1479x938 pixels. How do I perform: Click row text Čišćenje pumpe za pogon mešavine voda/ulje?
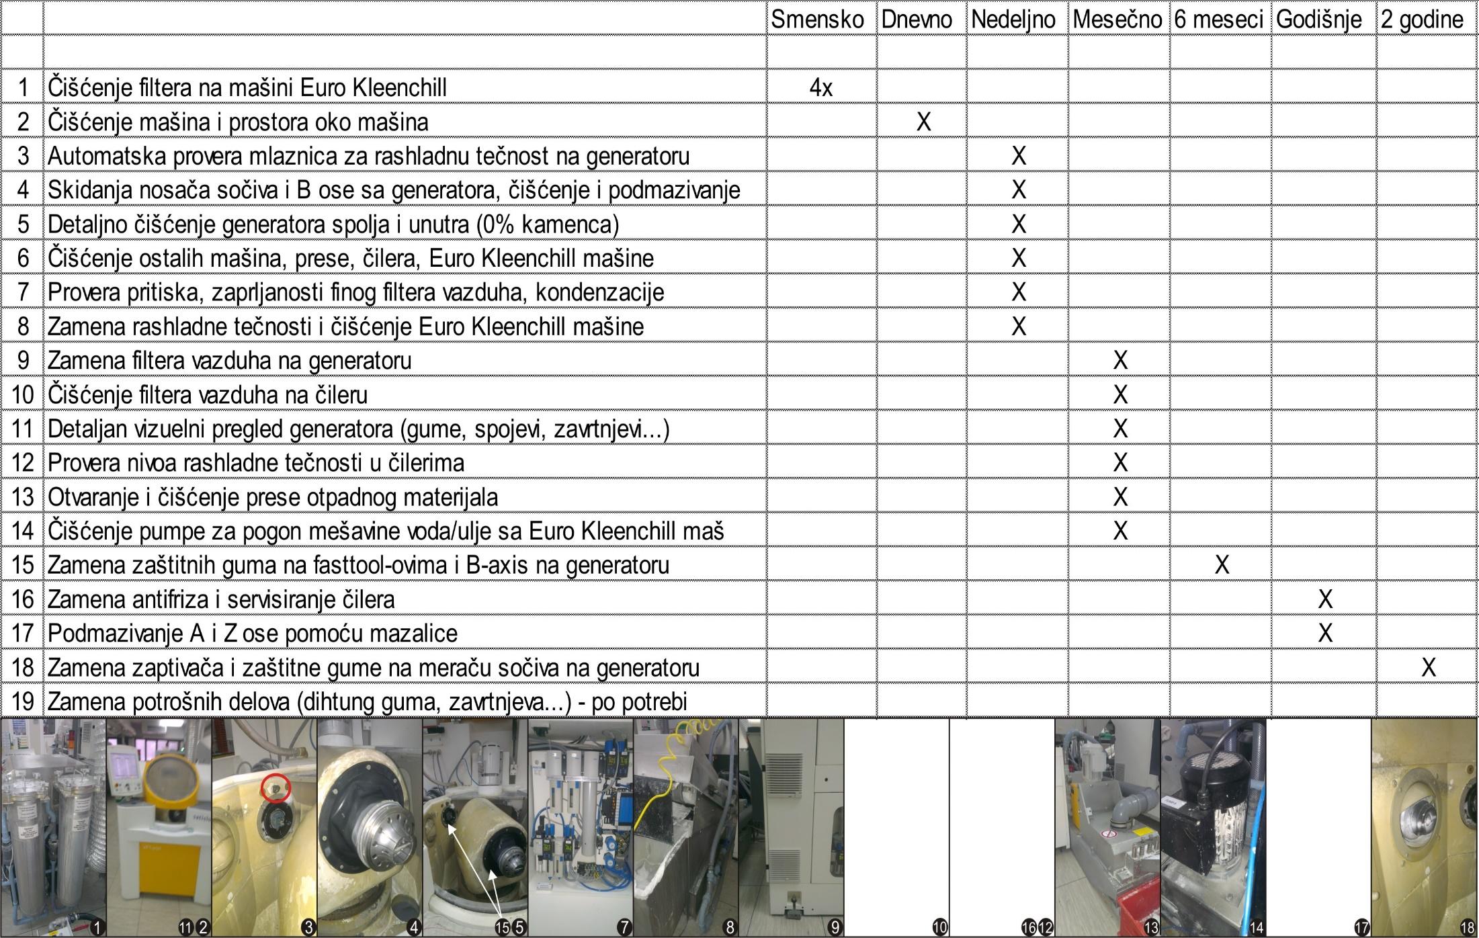(386, 531)
